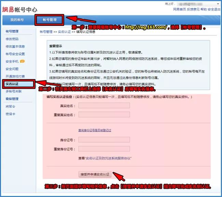Open 帐号安全设置 in the sidebar
The image size is (222, 197).
click(15, 54)
